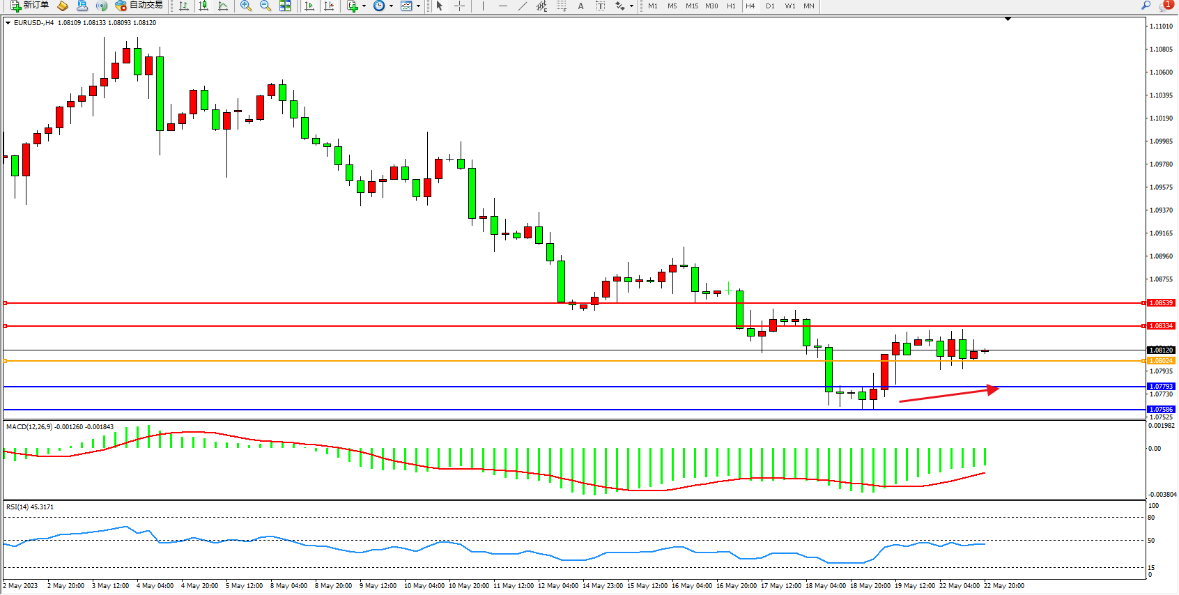Switch chart to candlestick mode
Image resolution: width=1179 pixels, height=595 pixels.
(203, 6)
